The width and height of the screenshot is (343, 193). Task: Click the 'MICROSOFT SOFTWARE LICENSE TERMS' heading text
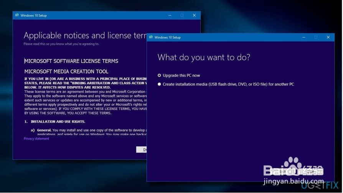click(x=71, y=61)
